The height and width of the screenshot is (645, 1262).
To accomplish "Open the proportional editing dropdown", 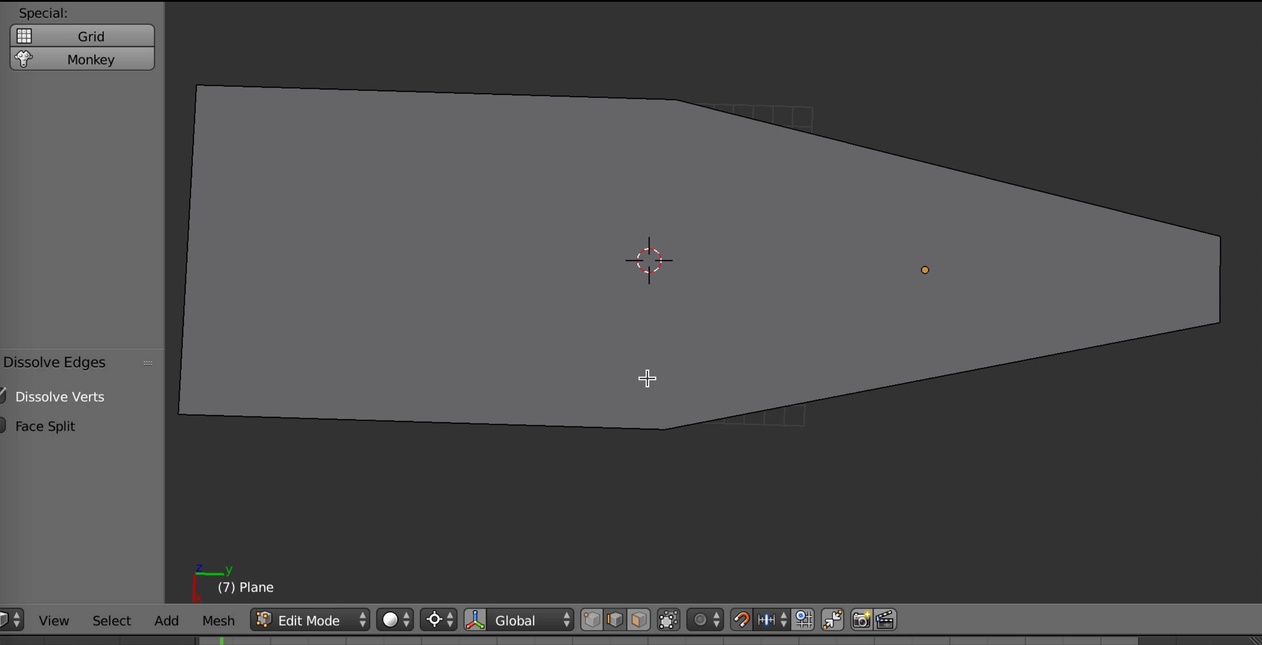I will tap(706, 620).
